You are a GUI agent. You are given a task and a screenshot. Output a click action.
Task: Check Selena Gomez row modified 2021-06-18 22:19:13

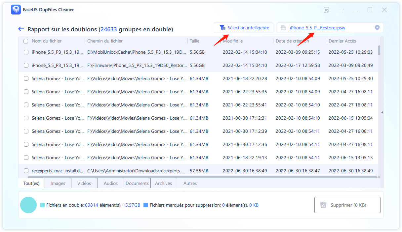click(26, 158)
